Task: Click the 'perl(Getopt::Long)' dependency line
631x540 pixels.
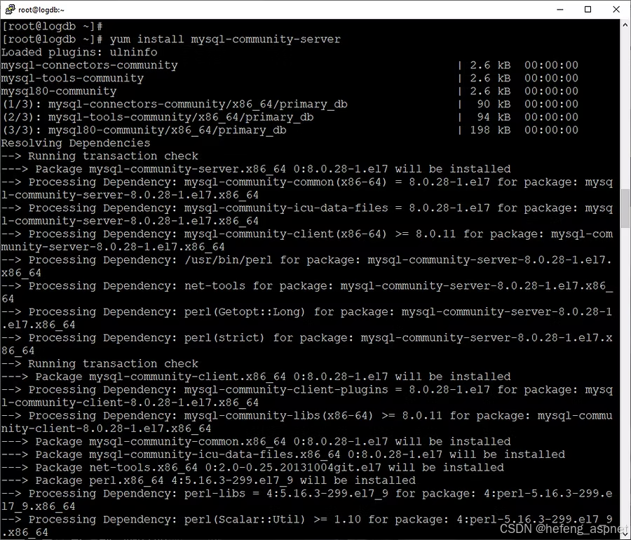Action: point(306,318)
